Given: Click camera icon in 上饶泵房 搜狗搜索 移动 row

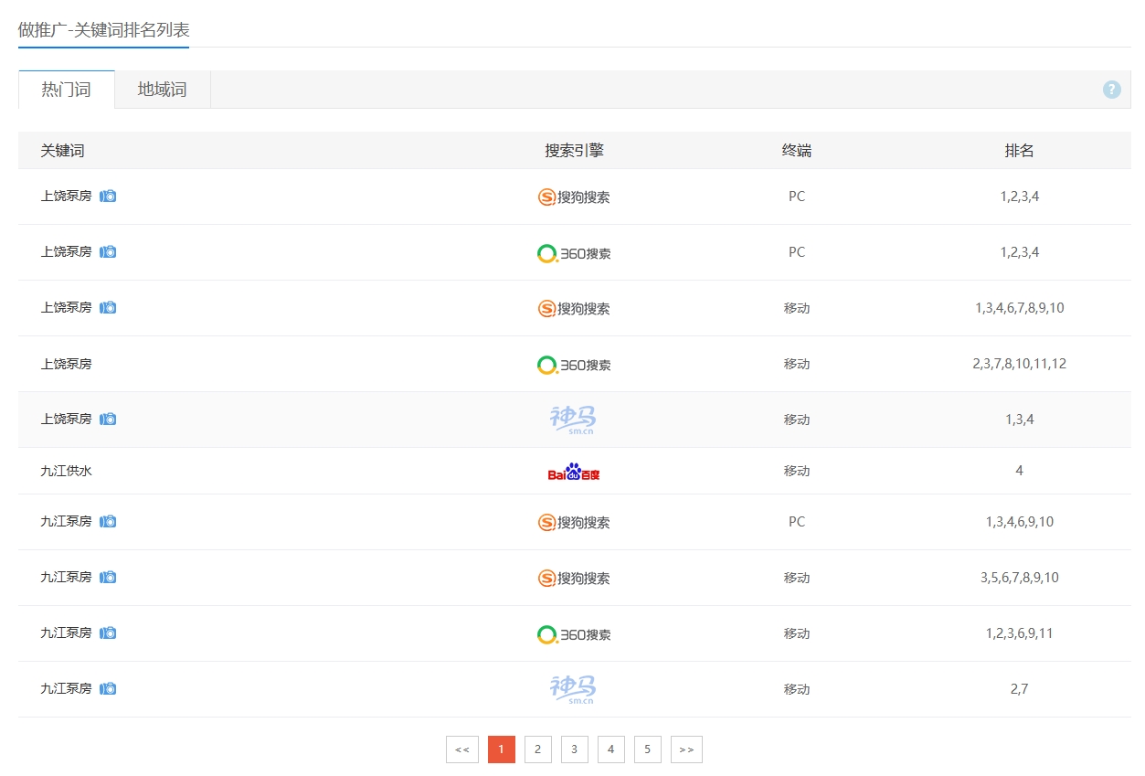Looking at the screenshot, I should [x=108, y=307].
